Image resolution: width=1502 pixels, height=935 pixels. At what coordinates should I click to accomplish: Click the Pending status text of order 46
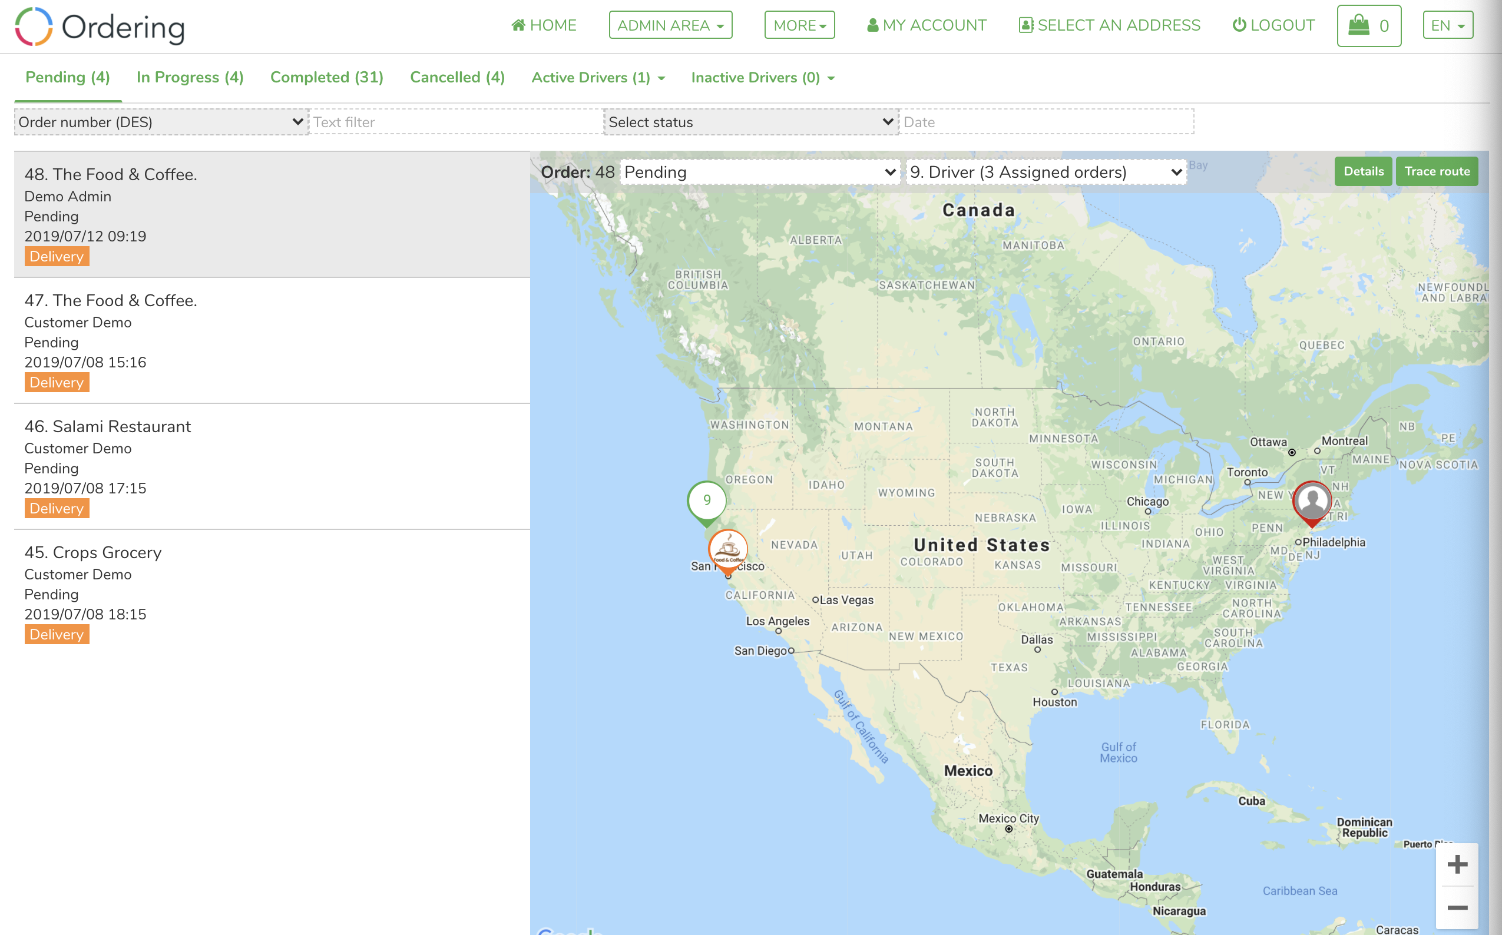[51, 468]
